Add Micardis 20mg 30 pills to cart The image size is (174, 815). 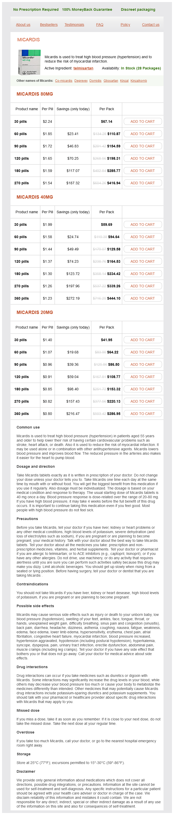pos(142,340)
